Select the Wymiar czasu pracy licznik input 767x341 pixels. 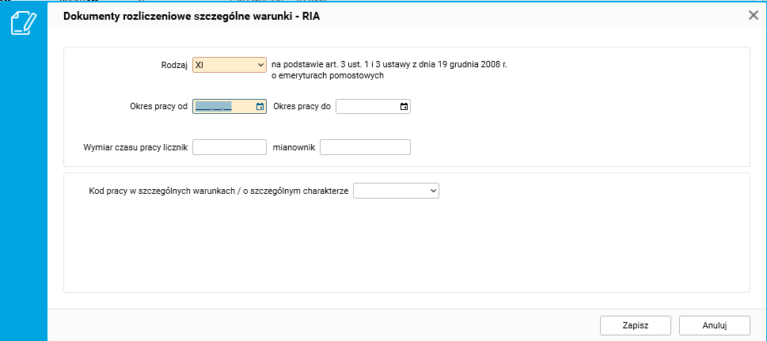pyautogui.click(x=230, y=147)
